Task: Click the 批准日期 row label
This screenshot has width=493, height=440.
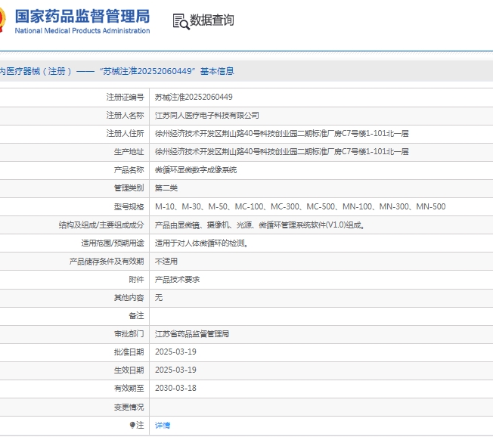Action: tap(129, 352)
